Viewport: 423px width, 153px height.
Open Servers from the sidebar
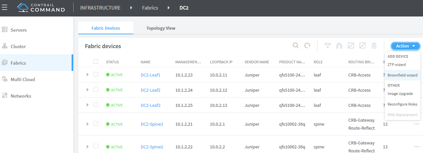pyautogui.click(x=19, y=30)
